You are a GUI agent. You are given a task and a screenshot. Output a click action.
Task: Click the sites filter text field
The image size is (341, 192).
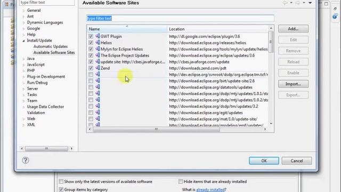(x=180, y=18)
